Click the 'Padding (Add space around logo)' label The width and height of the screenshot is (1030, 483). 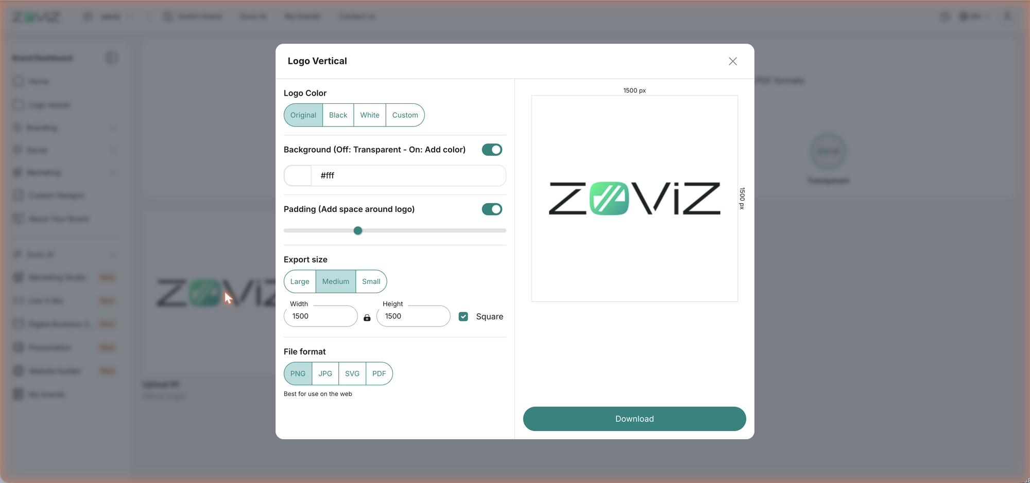coord(349,209)
